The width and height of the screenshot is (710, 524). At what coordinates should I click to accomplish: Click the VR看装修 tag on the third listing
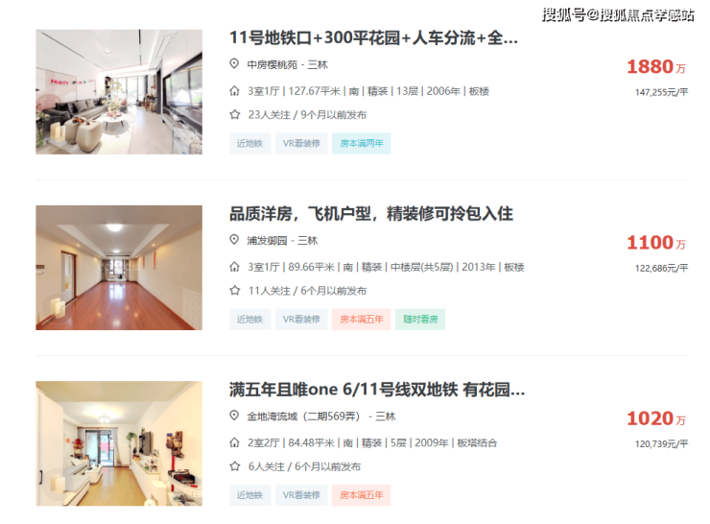coord(301,495)
